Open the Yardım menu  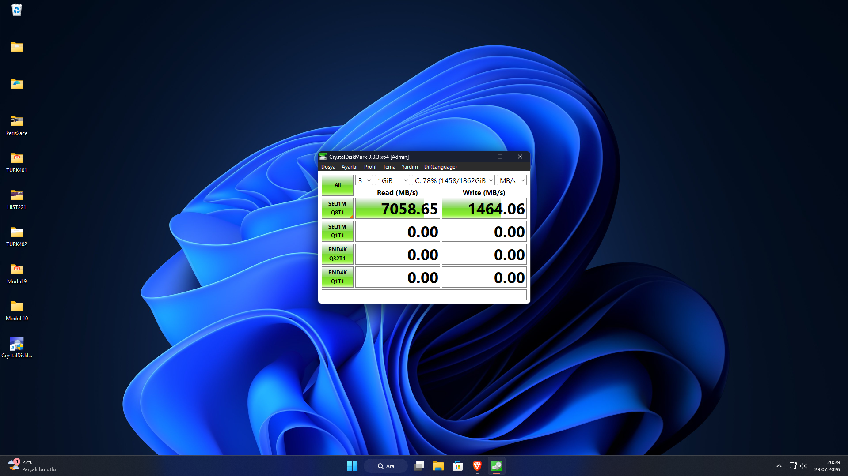pyautogui.click(x=410, y=167)
